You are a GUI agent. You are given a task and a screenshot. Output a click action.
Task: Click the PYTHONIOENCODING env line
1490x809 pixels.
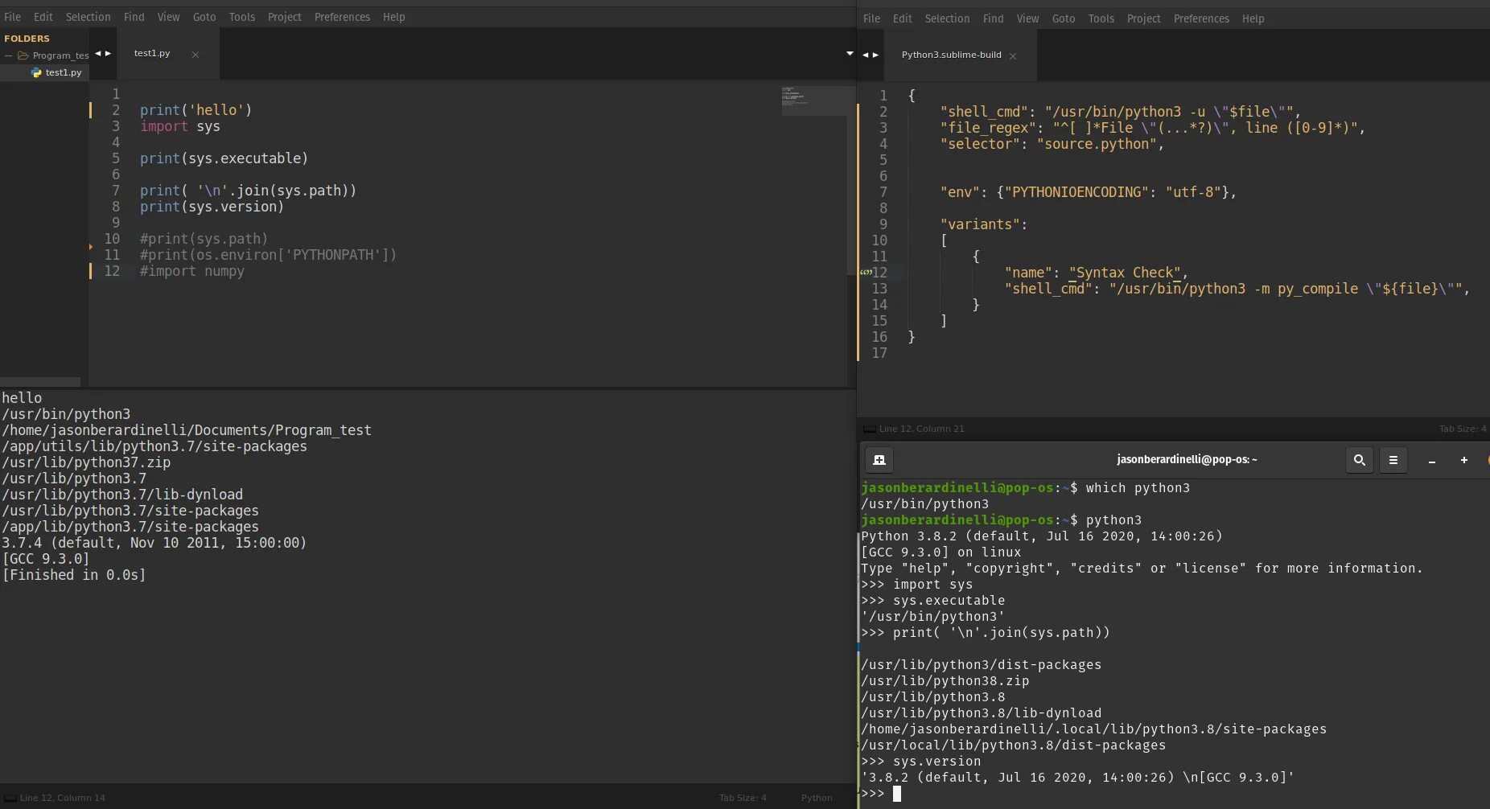point(1088,192)
